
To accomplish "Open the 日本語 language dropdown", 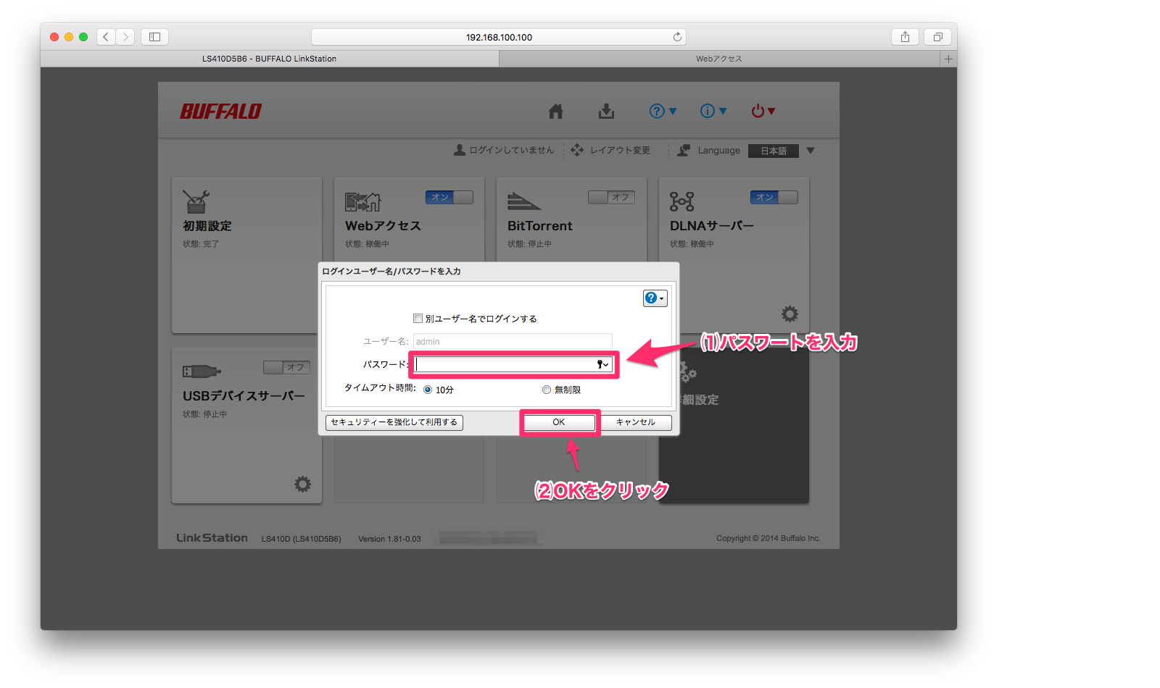I will [782, 151].
